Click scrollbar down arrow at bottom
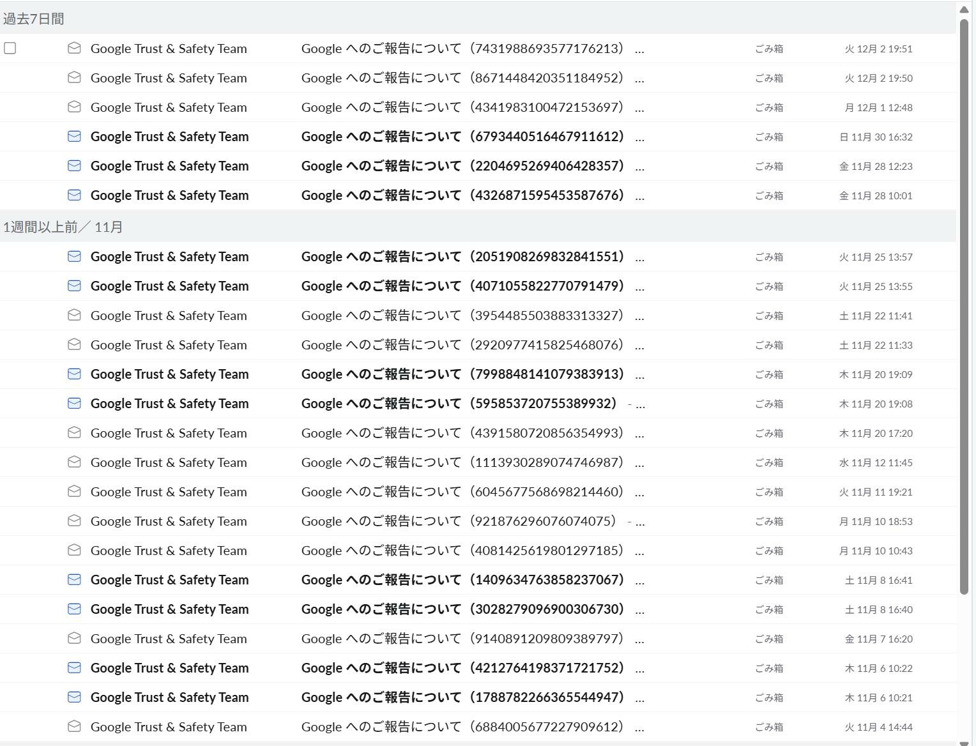Viewport: 976px width, 746px height. 965,742
